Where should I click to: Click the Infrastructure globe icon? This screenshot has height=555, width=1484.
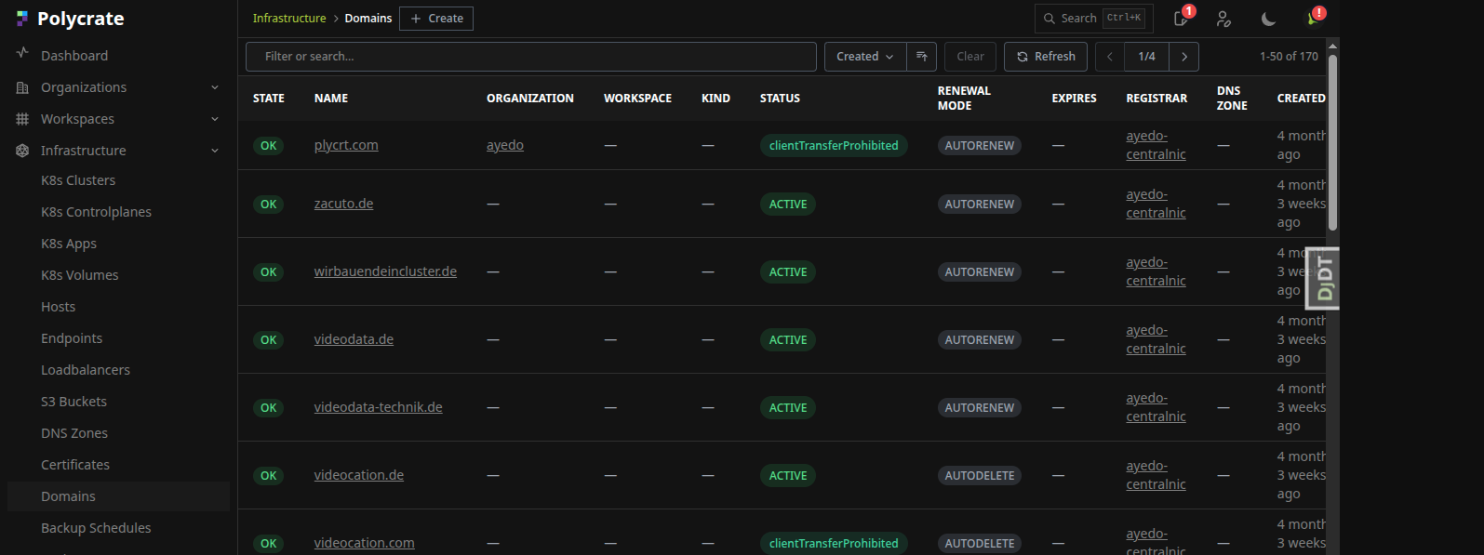click(22, 151)
